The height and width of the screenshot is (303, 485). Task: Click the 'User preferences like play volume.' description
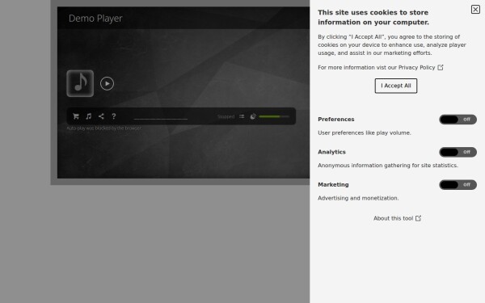coord(365,133)
